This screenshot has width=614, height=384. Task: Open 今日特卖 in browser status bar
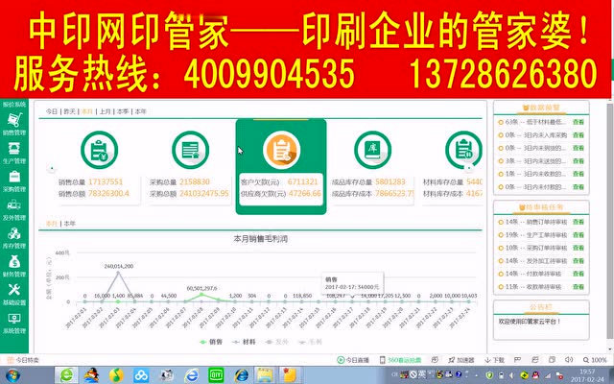pos(23,360)
